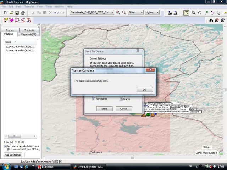Click OK in Transfer Complete dialog
The image size is (227, 170).
(144, 90)
